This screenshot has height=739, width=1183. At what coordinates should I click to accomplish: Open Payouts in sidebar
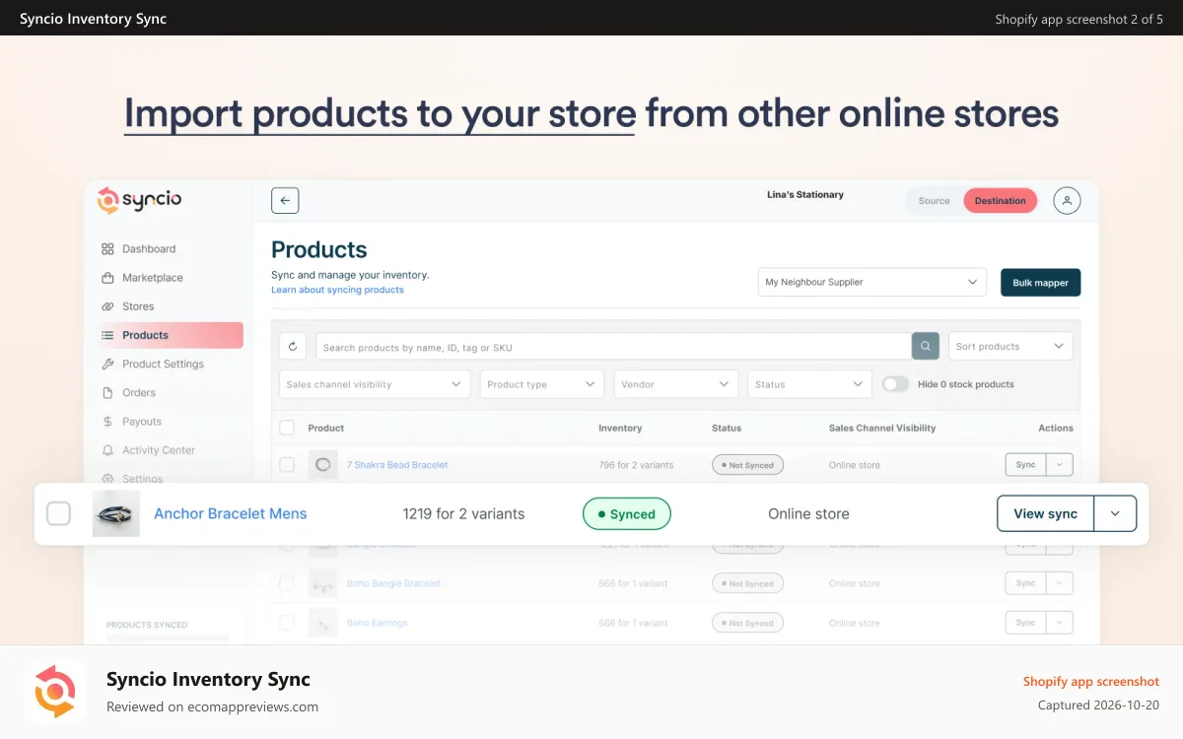coord(142,421)
